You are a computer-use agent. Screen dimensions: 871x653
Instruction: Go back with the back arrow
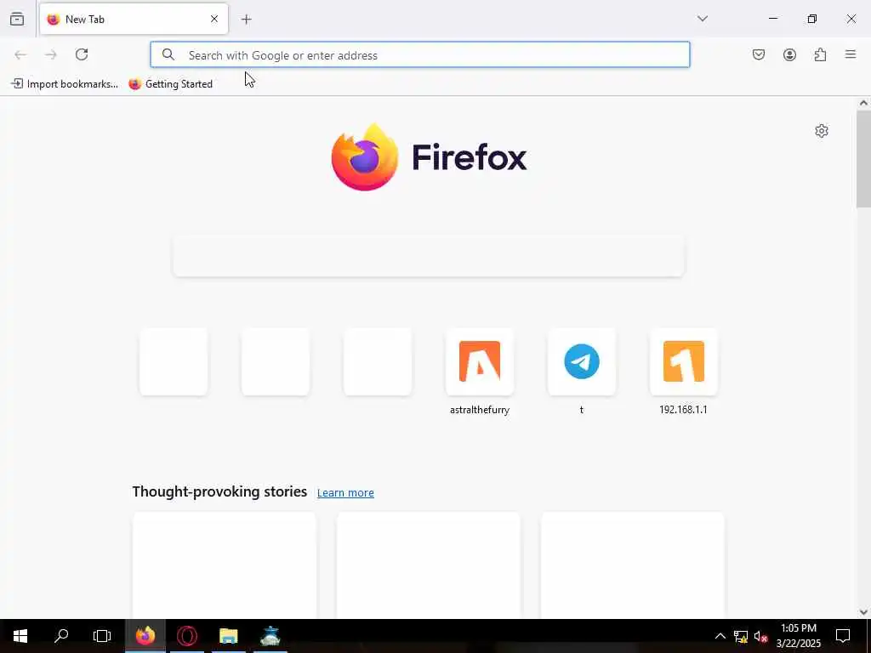point(20,54)
